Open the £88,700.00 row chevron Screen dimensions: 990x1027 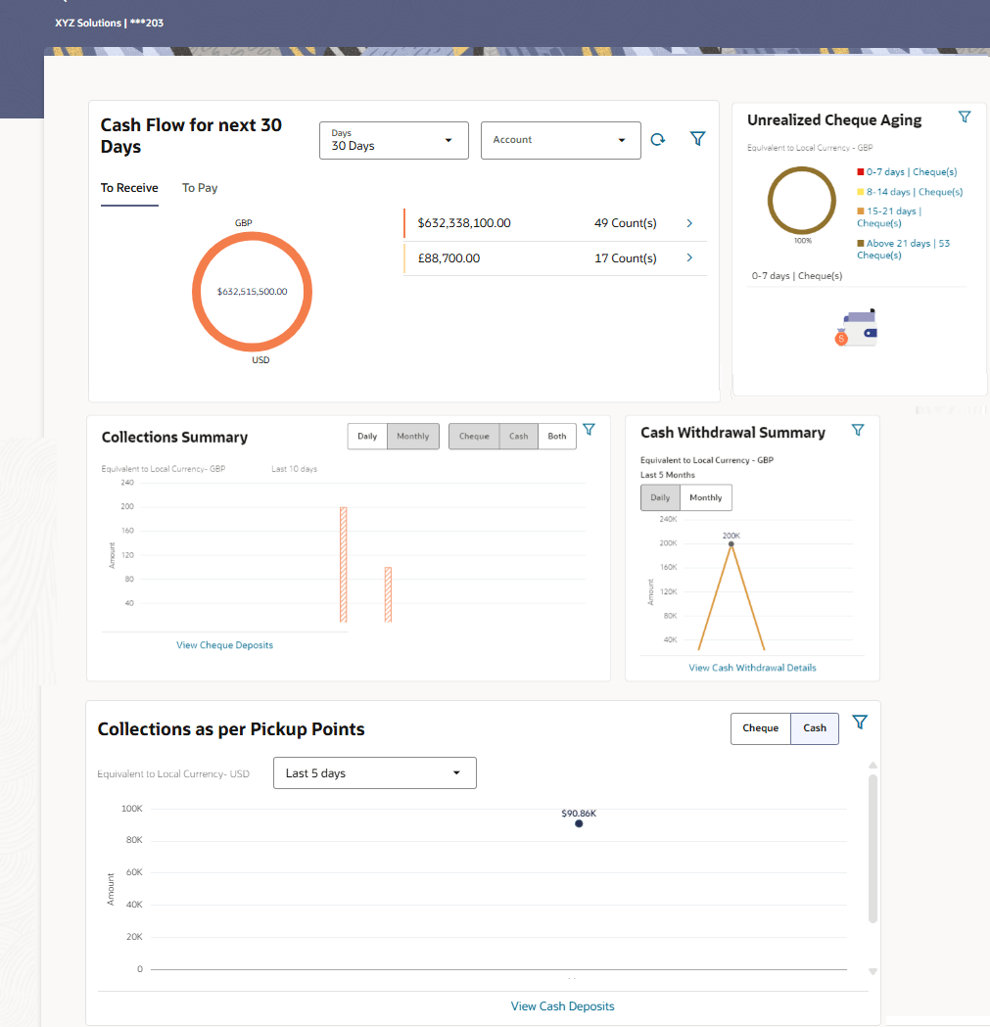coord(689,258)
